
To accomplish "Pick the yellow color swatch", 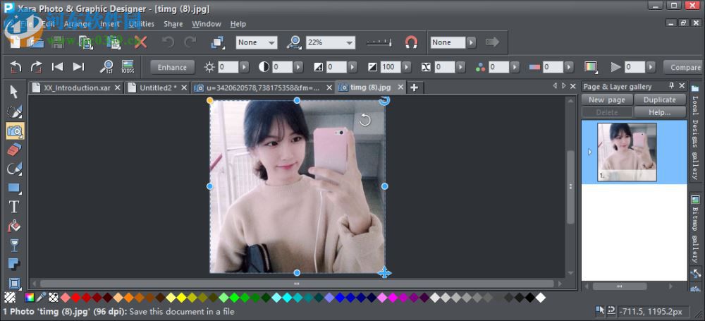I will [x=181, y=298].
